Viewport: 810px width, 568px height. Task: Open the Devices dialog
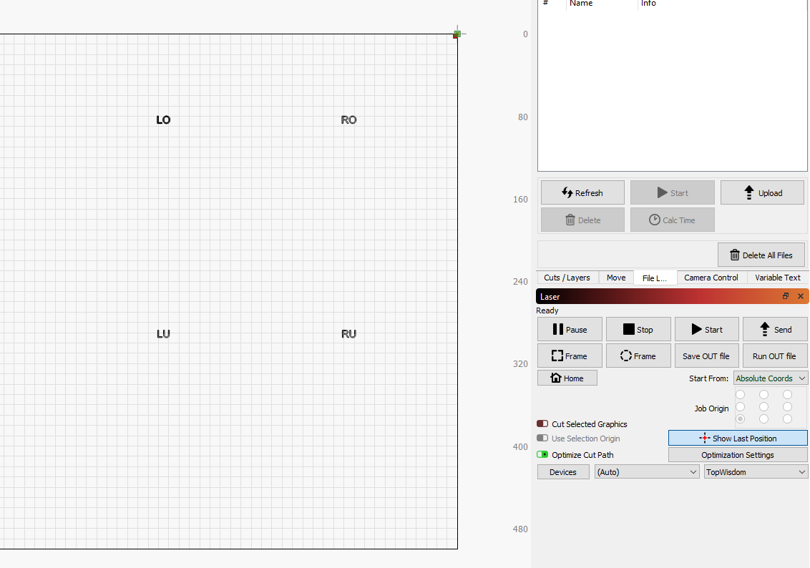tap(563, 472)
